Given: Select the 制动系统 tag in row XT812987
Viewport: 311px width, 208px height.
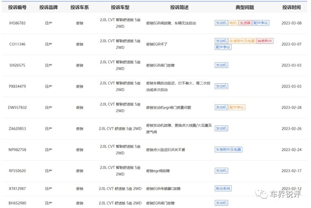Looking at the screenshot, I should tap(223, 189).
